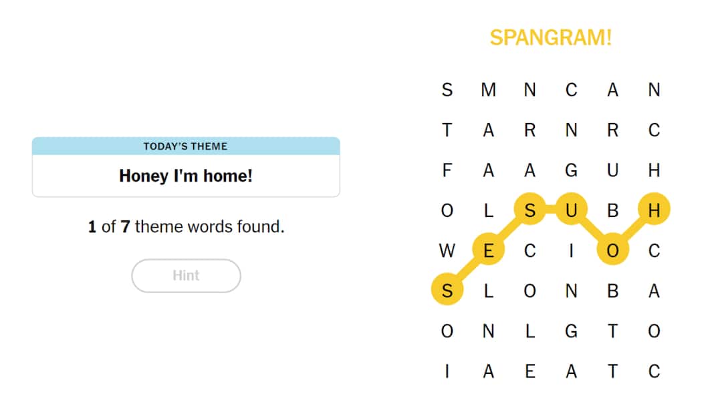
Task: Click the letter A in the bottom row
Action: coord(489,371)
